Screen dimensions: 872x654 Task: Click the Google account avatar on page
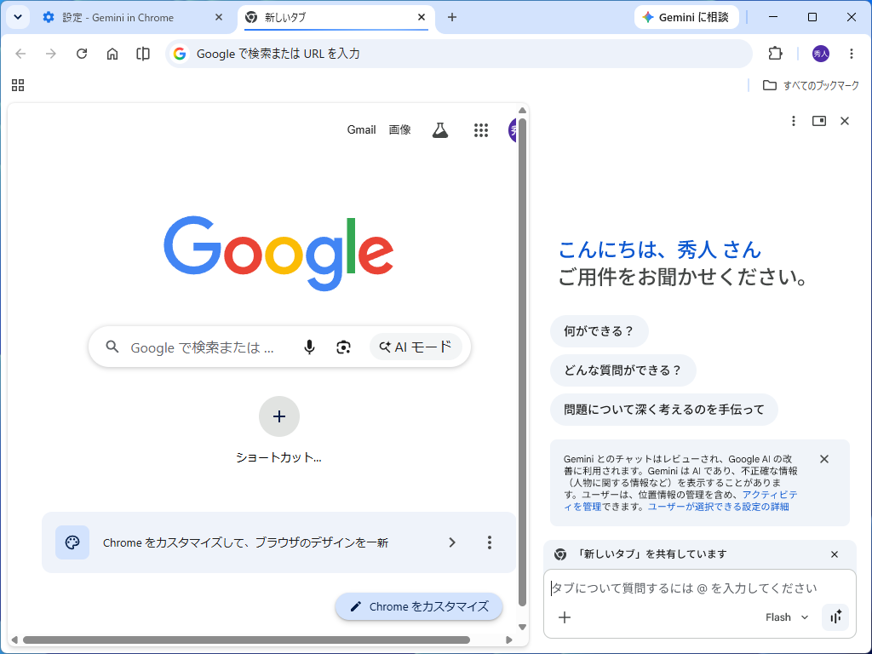[x=512, y=130]
